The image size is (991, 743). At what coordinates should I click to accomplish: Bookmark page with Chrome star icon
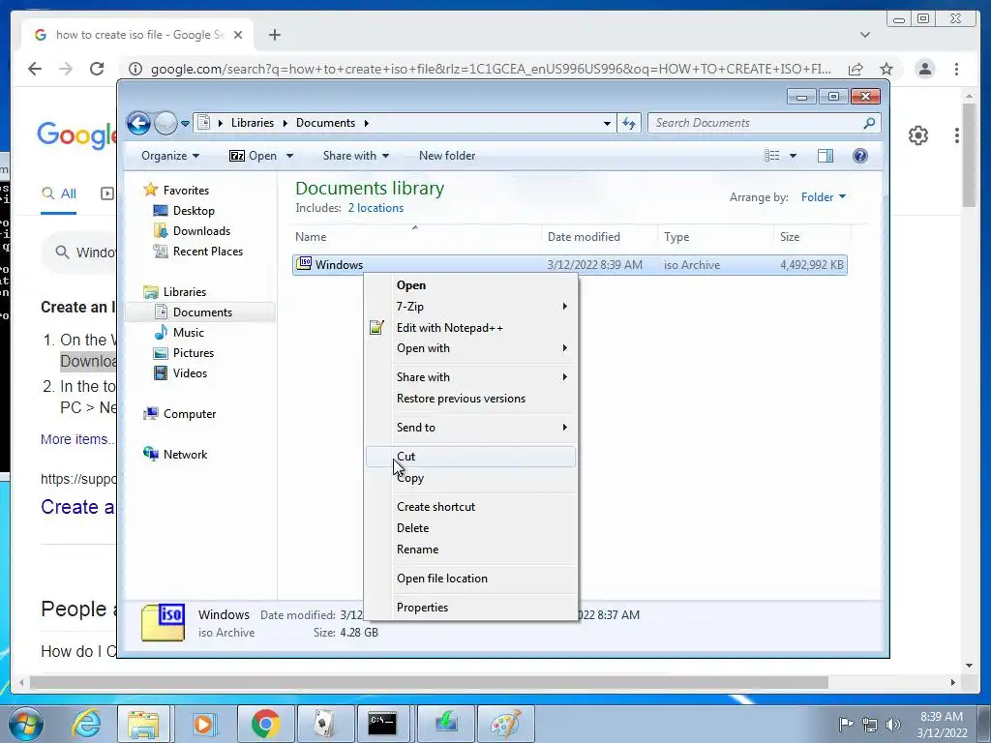tap(886, 69)
